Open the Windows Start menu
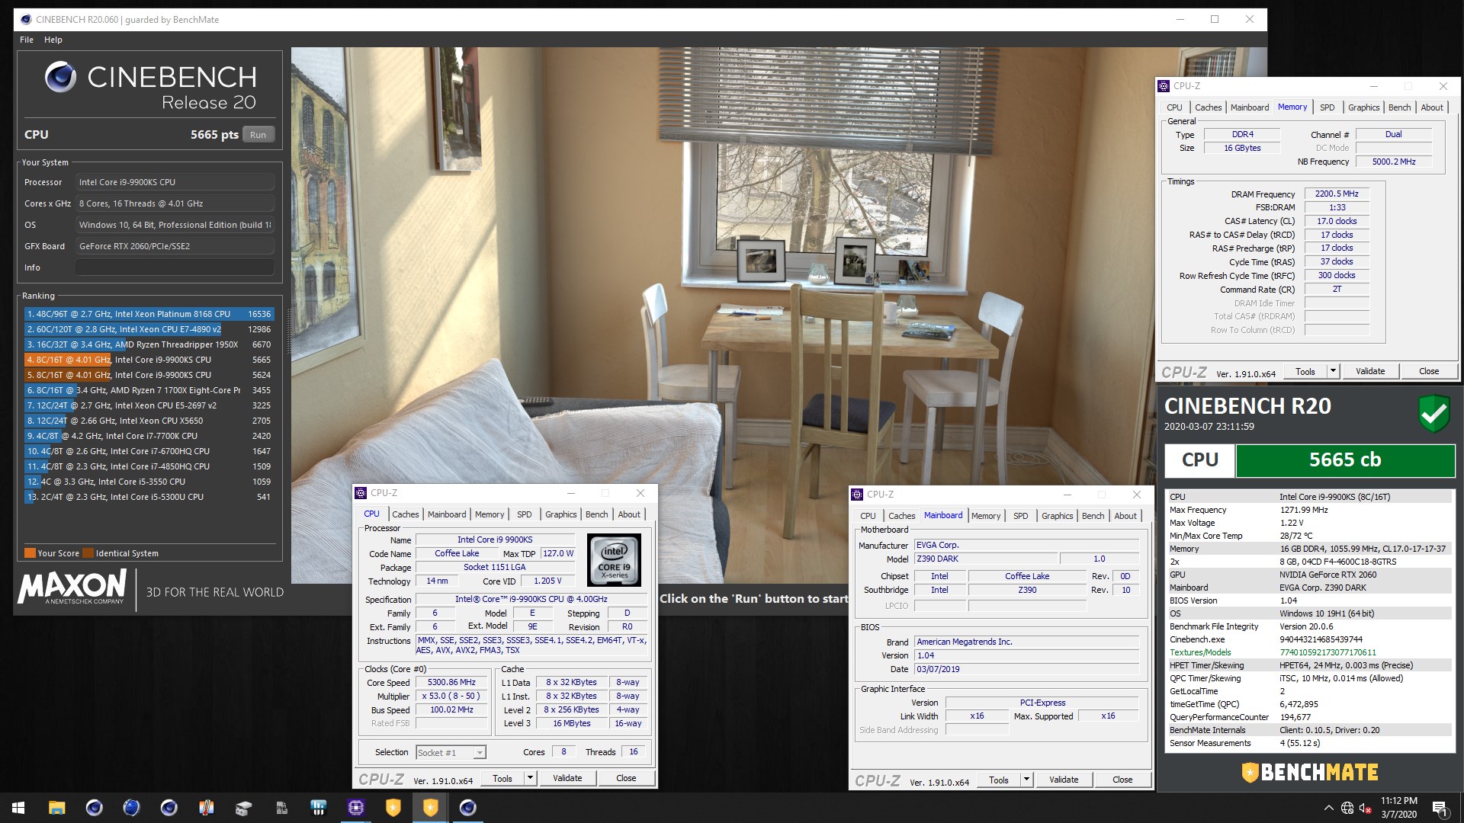 tap(18, 808)
